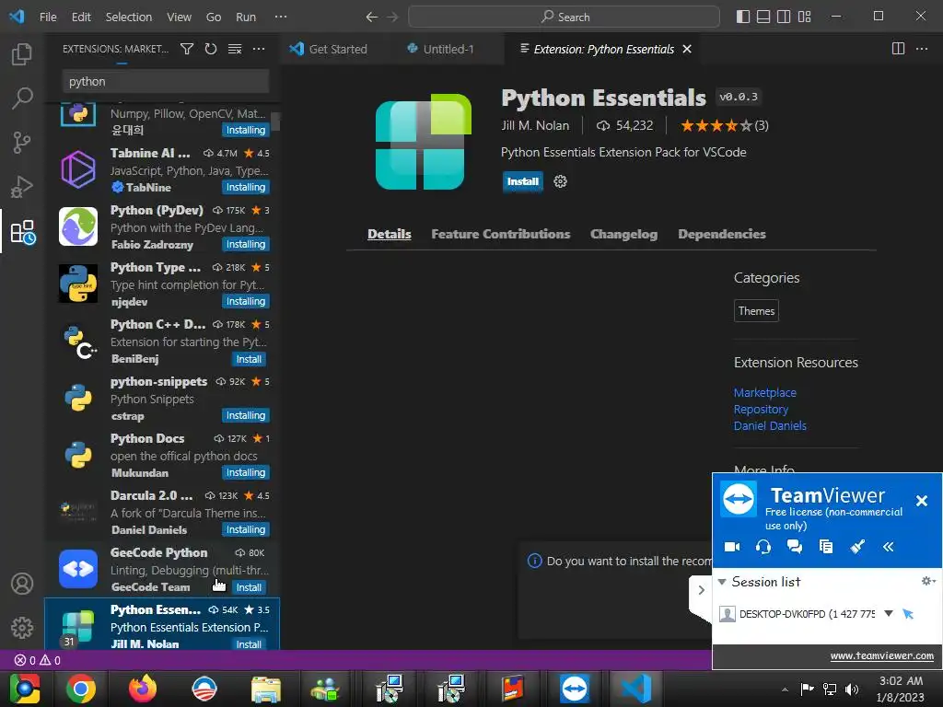The image size is (943, 707).
Task: Split the editor to the right
Action: 898,49
